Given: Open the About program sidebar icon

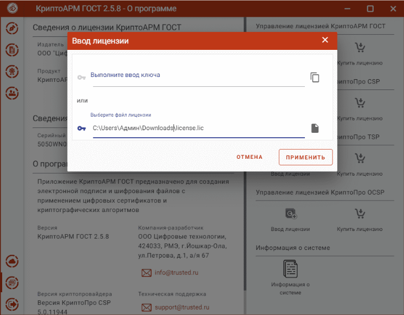Looking at the screenshot, I should 12,283.
